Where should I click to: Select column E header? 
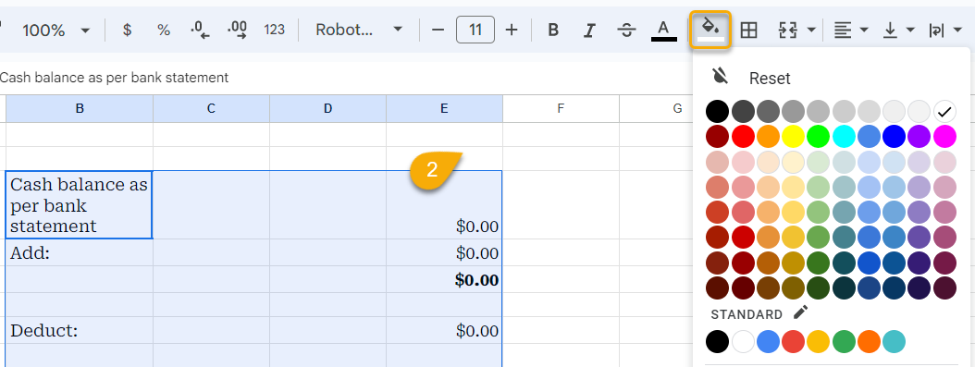444,109
